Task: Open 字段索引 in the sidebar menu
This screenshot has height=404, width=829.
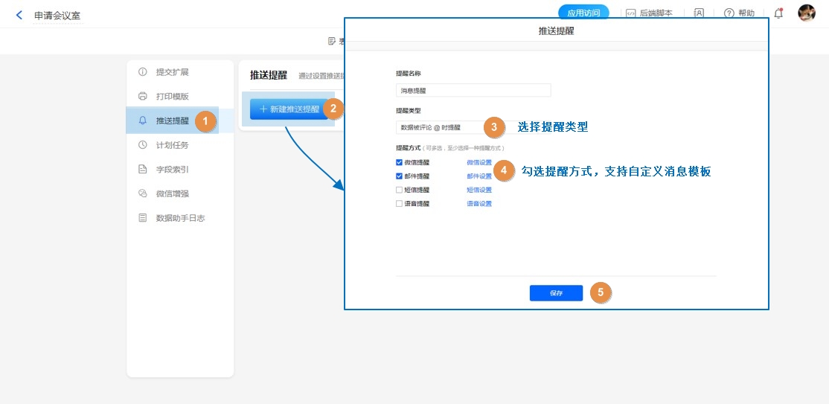Action: pos(172,170)
